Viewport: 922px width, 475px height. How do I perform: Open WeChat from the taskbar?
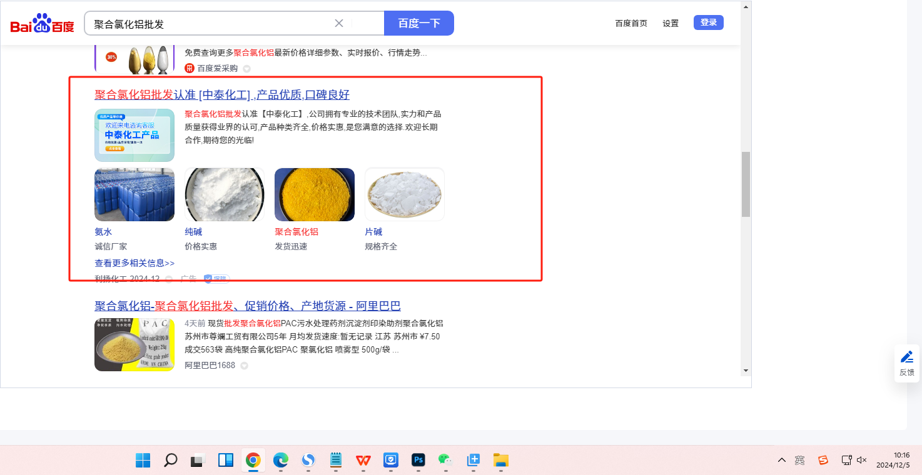coord(445,461)
